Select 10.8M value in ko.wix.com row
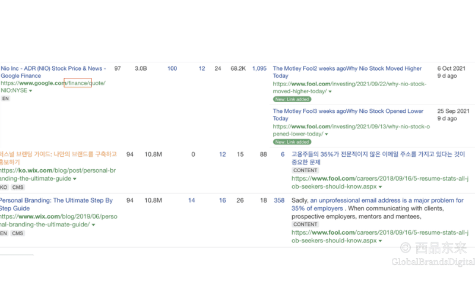 click(x=153, y=154)
